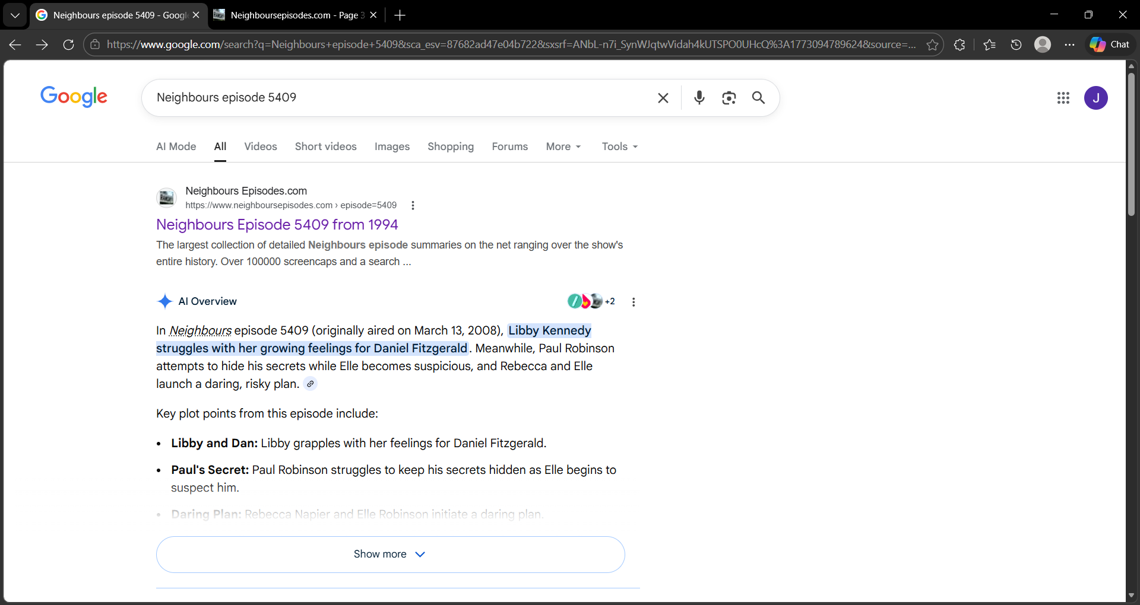Bookmark this page with the star icon
Screen dimensions: 1140x605
tap(932, 45)
